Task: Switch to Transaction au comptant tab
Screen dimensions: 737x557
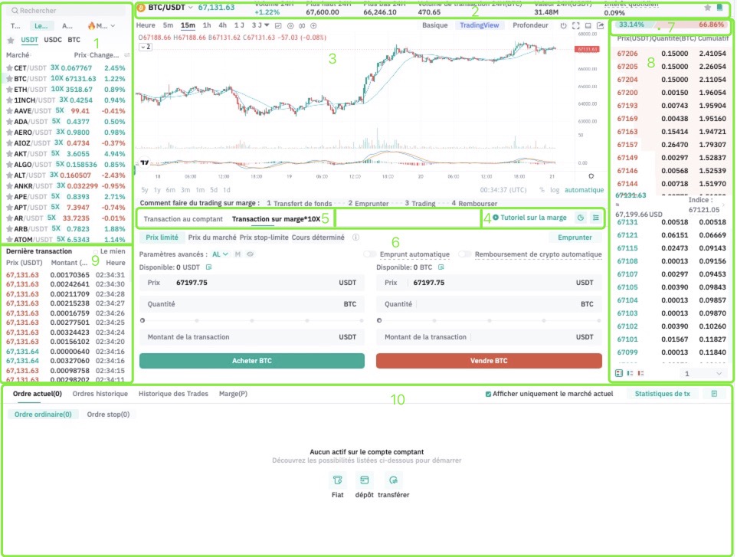Action: coord(183,219)
